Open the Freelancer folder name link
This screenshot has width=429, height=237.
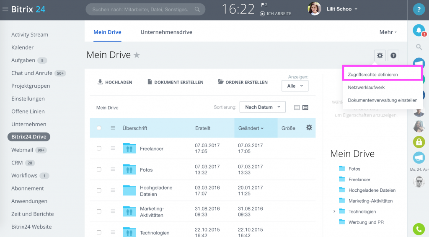click(x=152, y=148)
